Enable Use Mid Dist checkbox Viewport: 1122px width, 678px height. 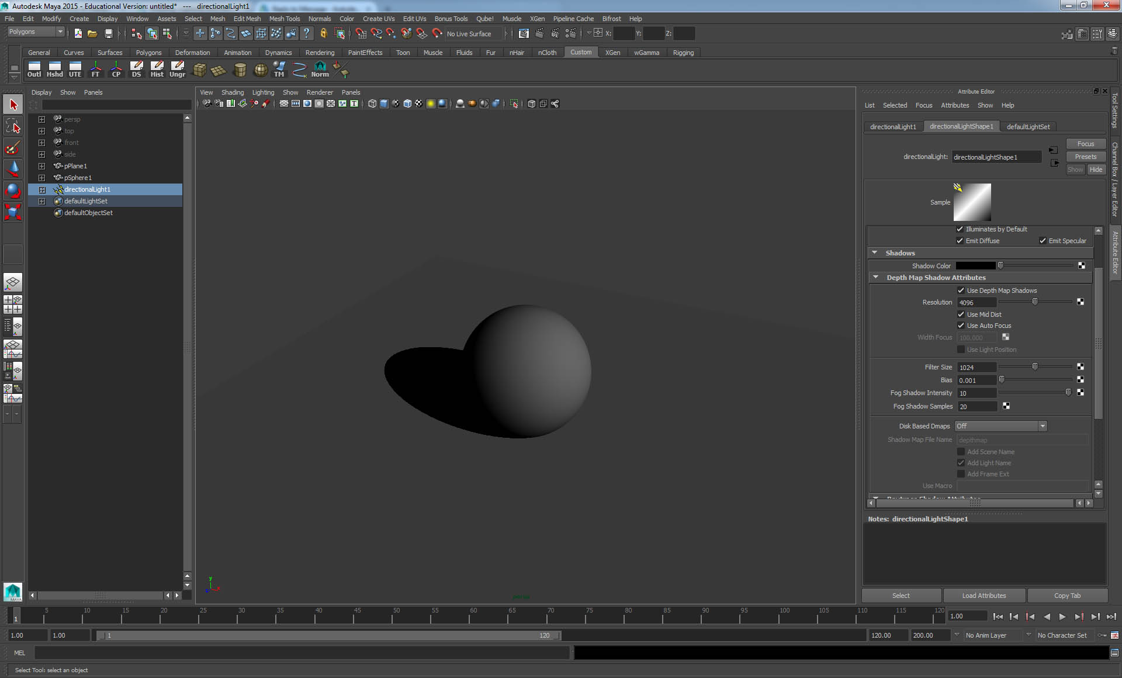[961, 313]
